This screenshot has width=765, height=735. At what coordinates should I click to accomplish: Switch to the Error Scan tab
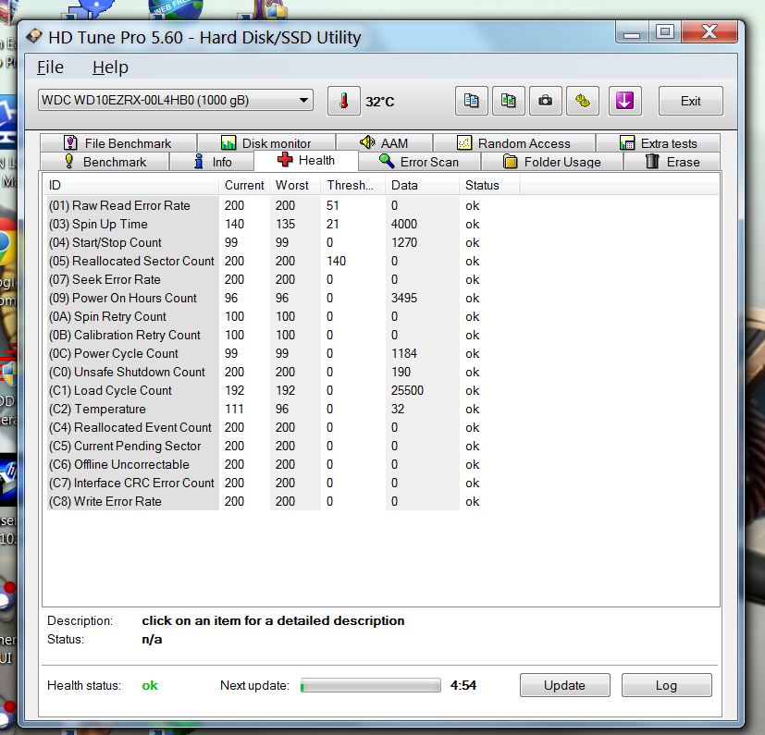[420, 162]
